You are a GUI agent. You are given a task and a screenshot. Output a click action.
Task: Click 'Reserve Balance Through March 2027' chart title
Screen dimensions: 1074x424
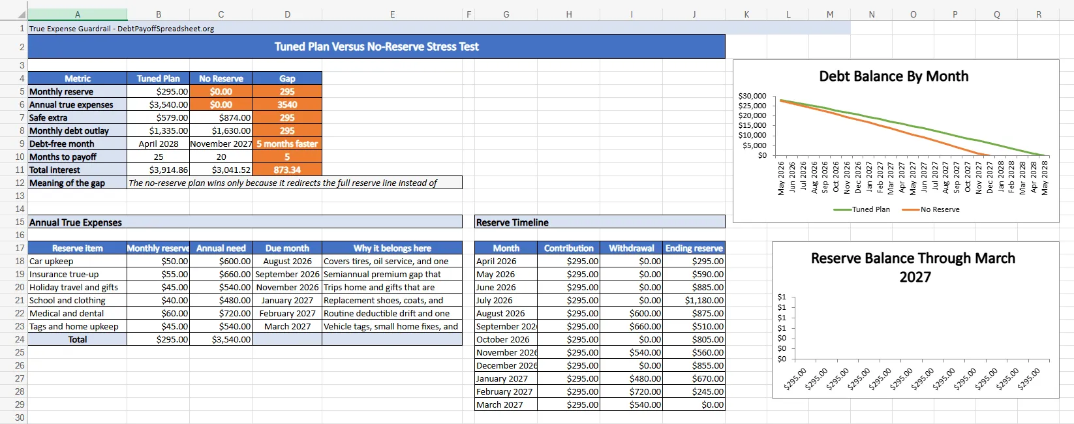point(913,267)
